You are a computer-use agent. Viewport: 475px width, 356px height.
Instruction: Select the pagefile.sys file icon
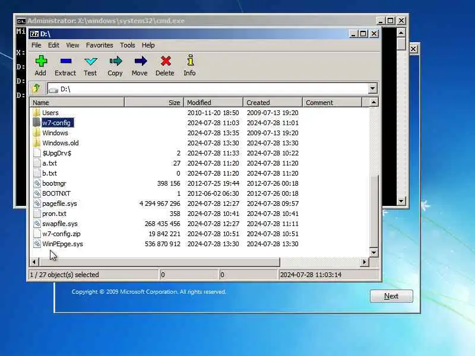(37, 204)
